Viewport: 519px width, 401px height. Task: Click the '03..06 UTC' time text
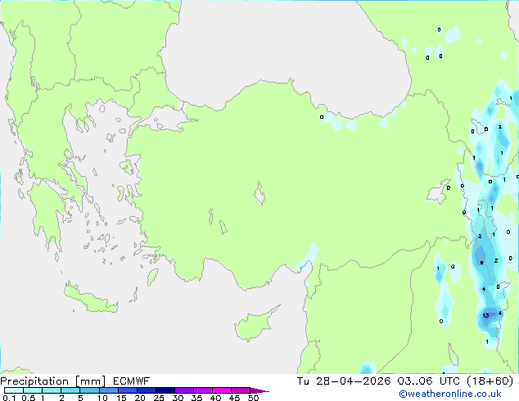tap(429, 381)
